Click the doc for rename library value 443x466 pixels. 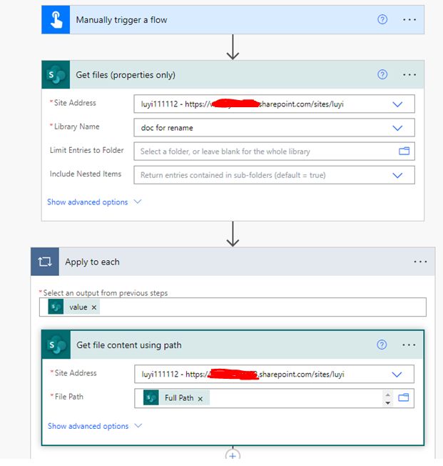pyautogui.click(x=167, y=128)
